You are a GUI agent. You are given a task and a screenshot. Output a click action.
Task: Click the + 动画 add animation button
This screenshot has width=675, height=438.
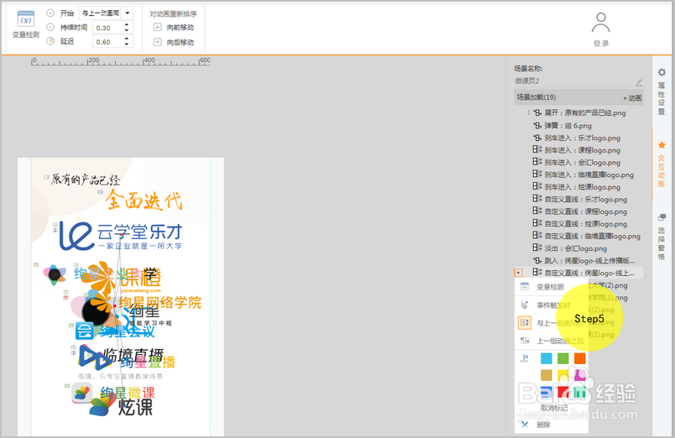point(632,98)
